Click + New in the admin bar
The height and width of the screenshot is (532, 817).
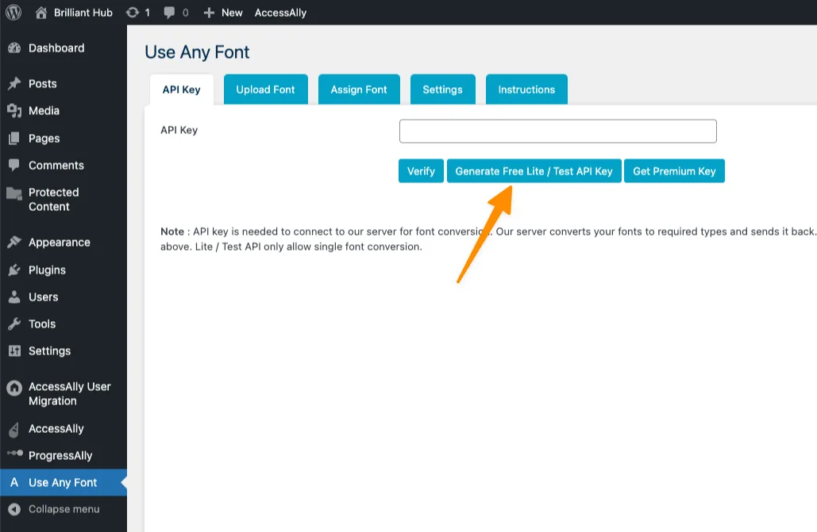point(222,12)
